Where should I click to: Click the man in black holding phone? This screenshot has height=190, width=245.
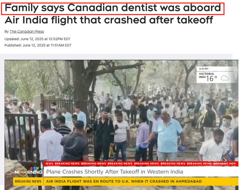104,134
